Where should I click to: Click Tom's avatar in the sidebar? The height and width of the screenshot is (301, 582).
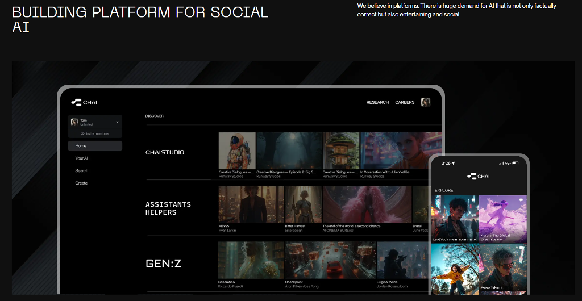click(74, 122)
